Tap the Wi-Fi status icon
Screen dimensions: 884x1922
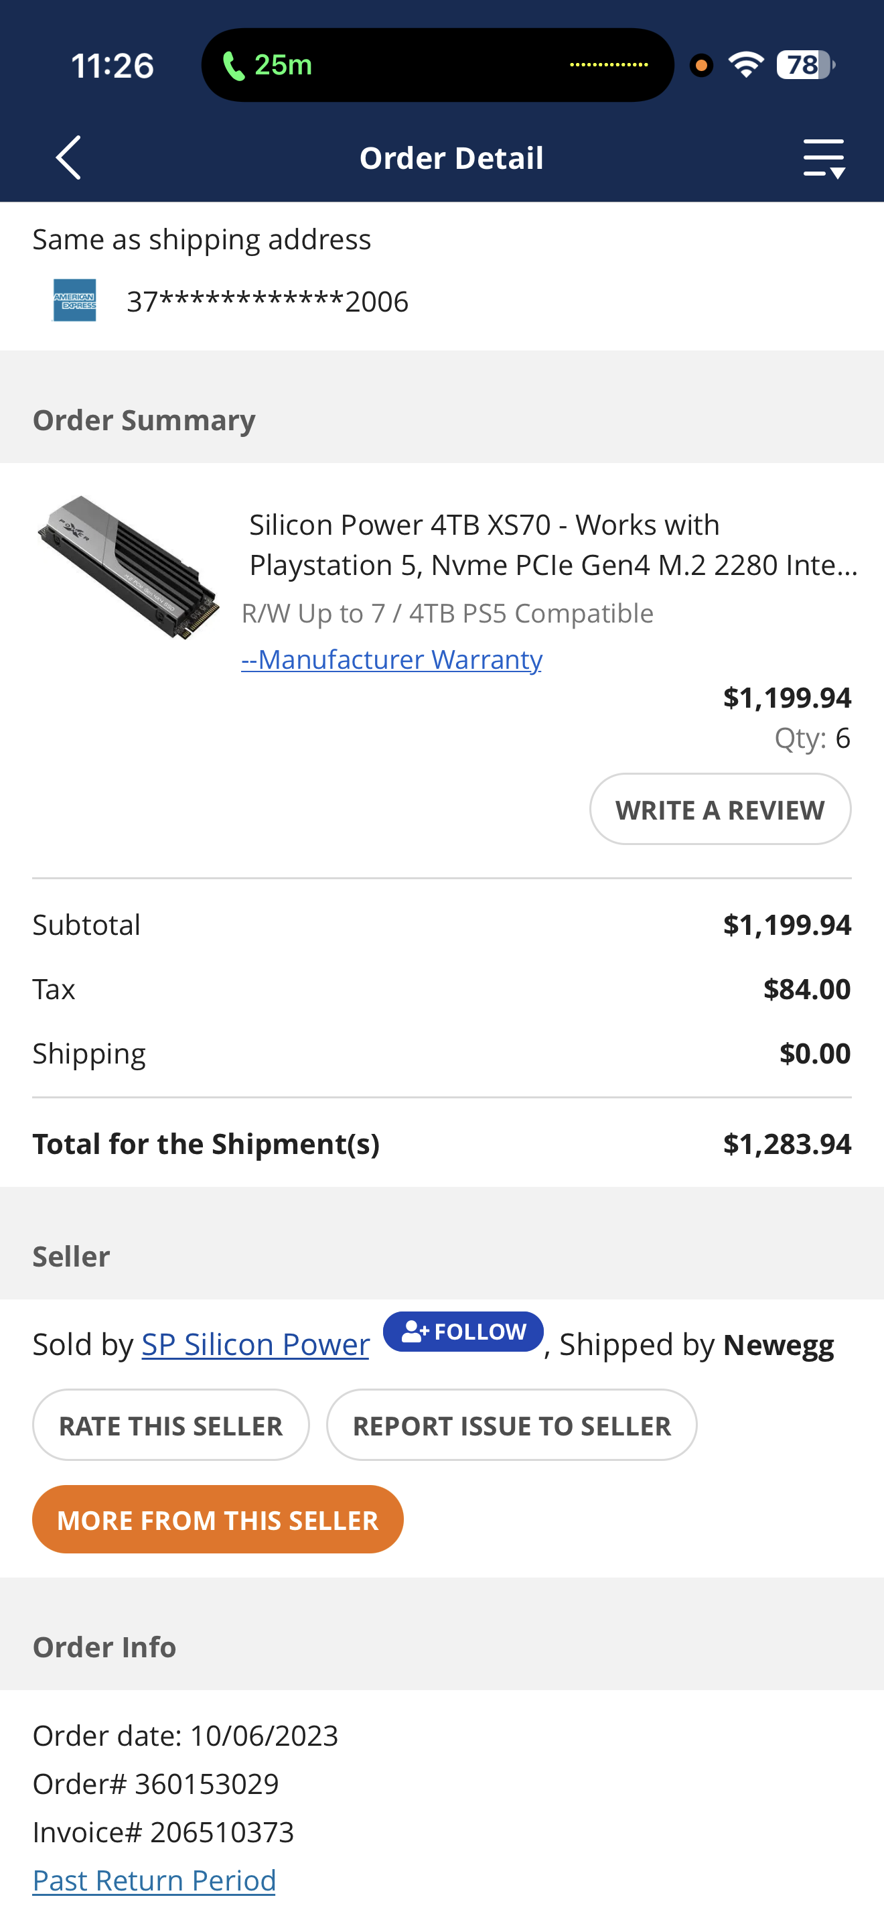point(746,65)
